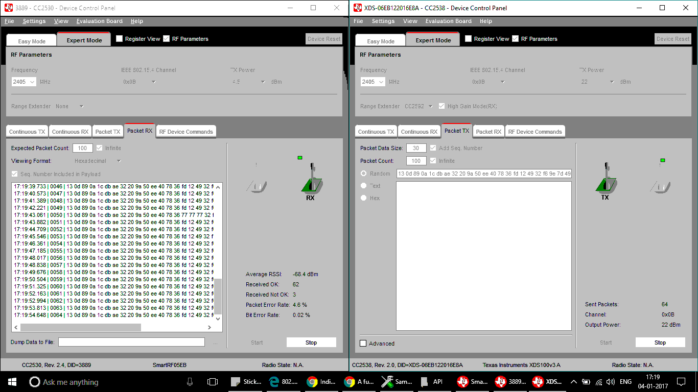Open the Chrome window labeled Indi...

pyautogui.click(x=322, y=382)
